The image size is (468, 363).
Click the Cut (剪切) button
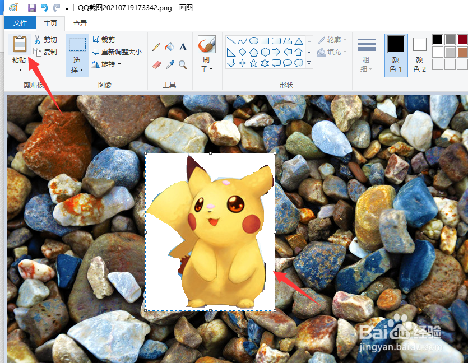tap(45, 39)
